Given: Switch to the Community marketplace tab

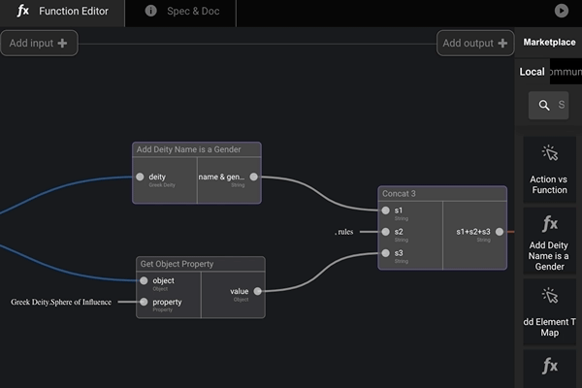Looking at the screenshot, I should (x=565, y=72).
